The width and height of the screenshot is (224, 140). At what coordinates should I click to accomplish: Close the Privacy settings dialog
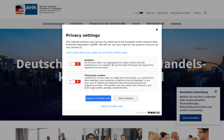pos(157,29)
